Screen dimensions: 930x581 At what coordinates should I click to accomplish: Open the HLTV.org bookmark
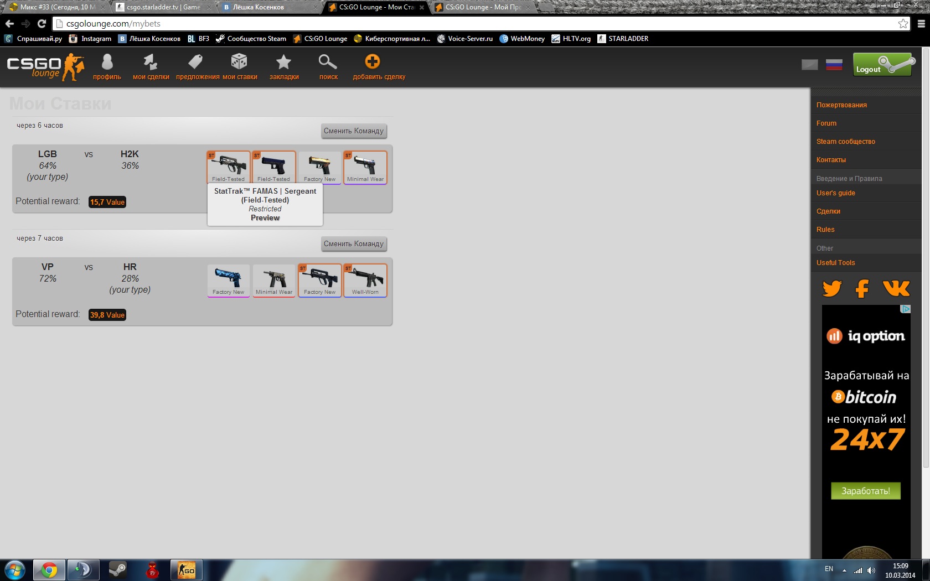pos(571,39)
